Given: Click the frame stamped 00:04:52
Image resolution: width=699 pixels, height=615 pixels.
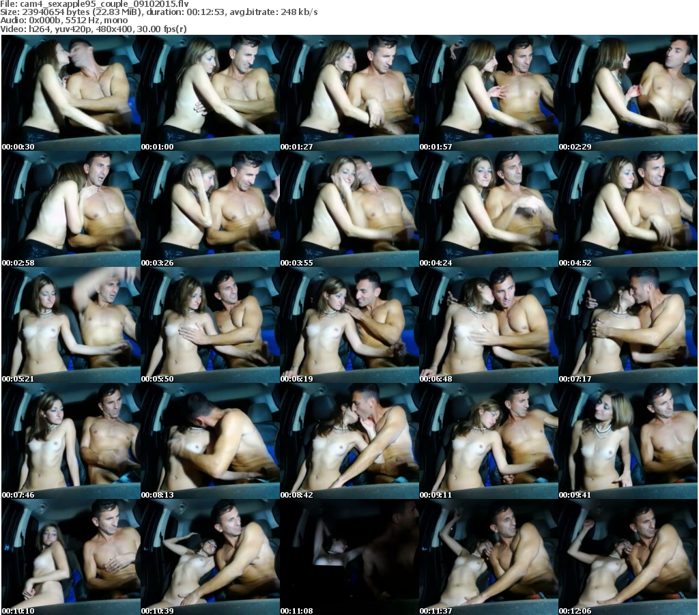Looking at the screenshot, I should click(628, 209).
